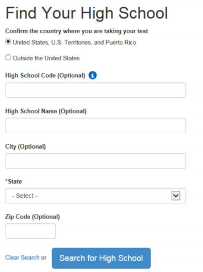
Task: Click the City input box
Action: [95, 161]
